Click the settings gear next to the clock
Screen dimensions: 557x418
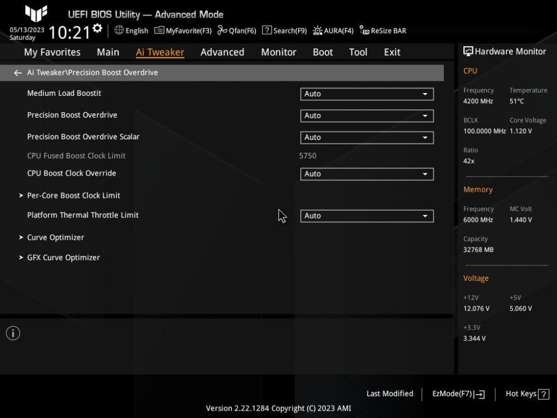click(97, 28)
